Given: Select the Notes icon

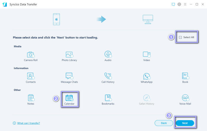Looking at the screenshot, I should tap(31, 98).
